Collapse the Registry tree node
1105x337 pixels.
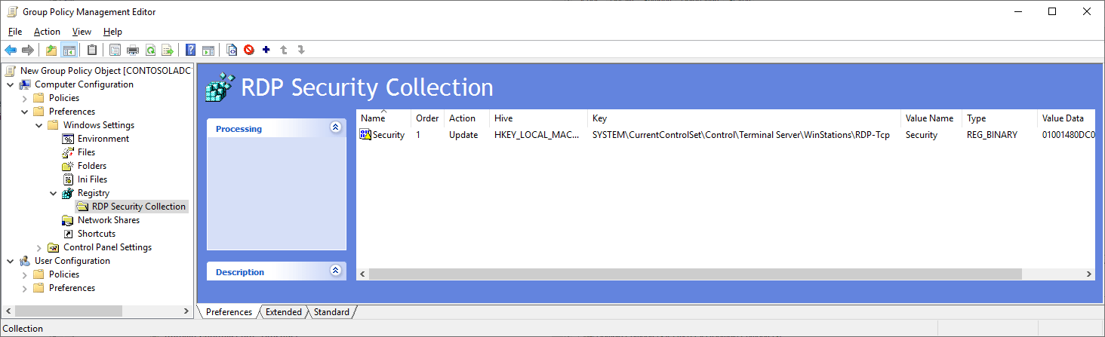(53, 193)
